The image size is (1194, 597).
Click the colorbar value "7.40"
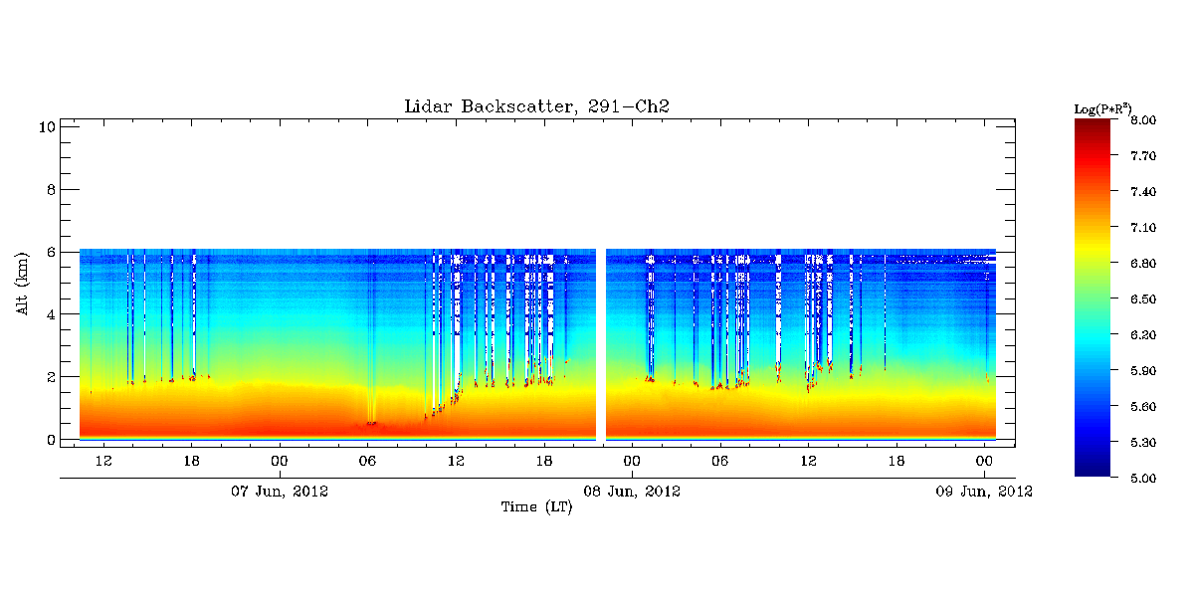[1143, 192]
